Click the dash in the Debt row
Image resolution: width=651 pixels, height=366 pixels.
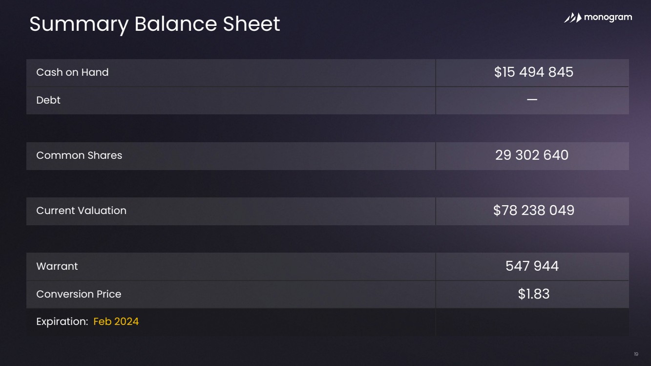[532, 100]
